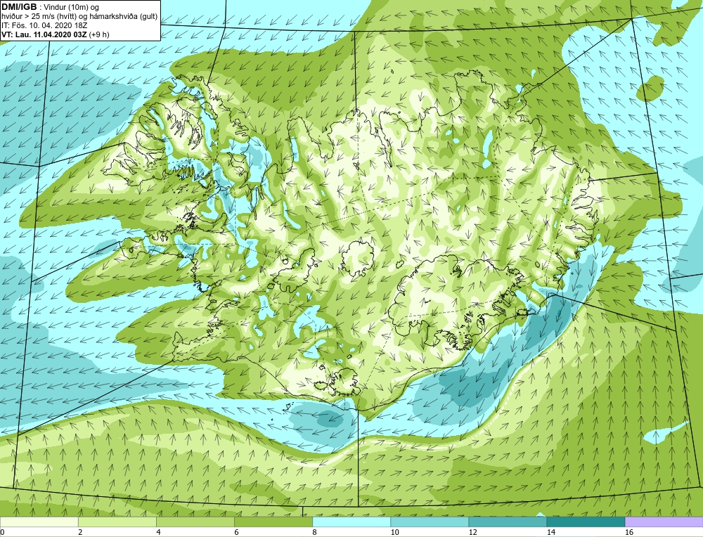Image resolution: width=703 pixels, height=537 pixels.
Task: Click the legend label '8'
Action: click(315, 532)
